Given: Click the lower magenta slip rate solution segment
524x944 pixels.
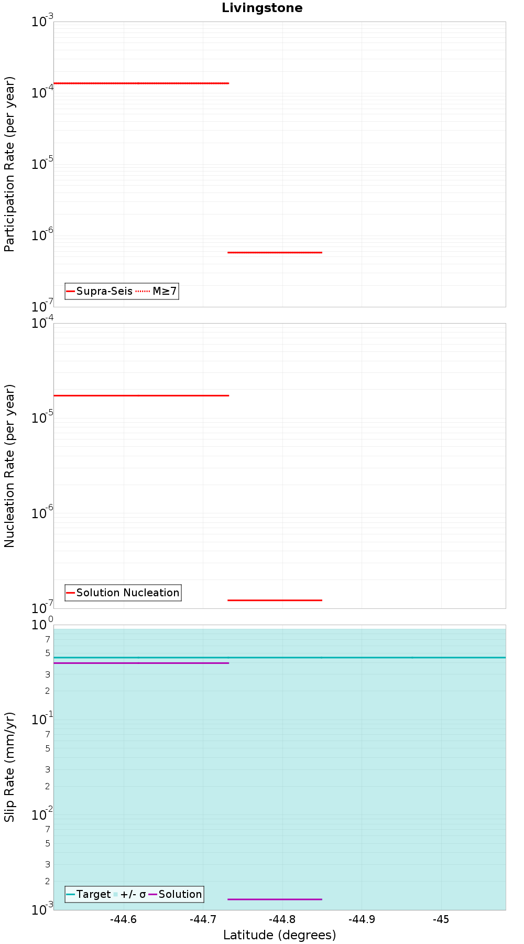Looking at the screenshot, I should [x=275, y=899].
